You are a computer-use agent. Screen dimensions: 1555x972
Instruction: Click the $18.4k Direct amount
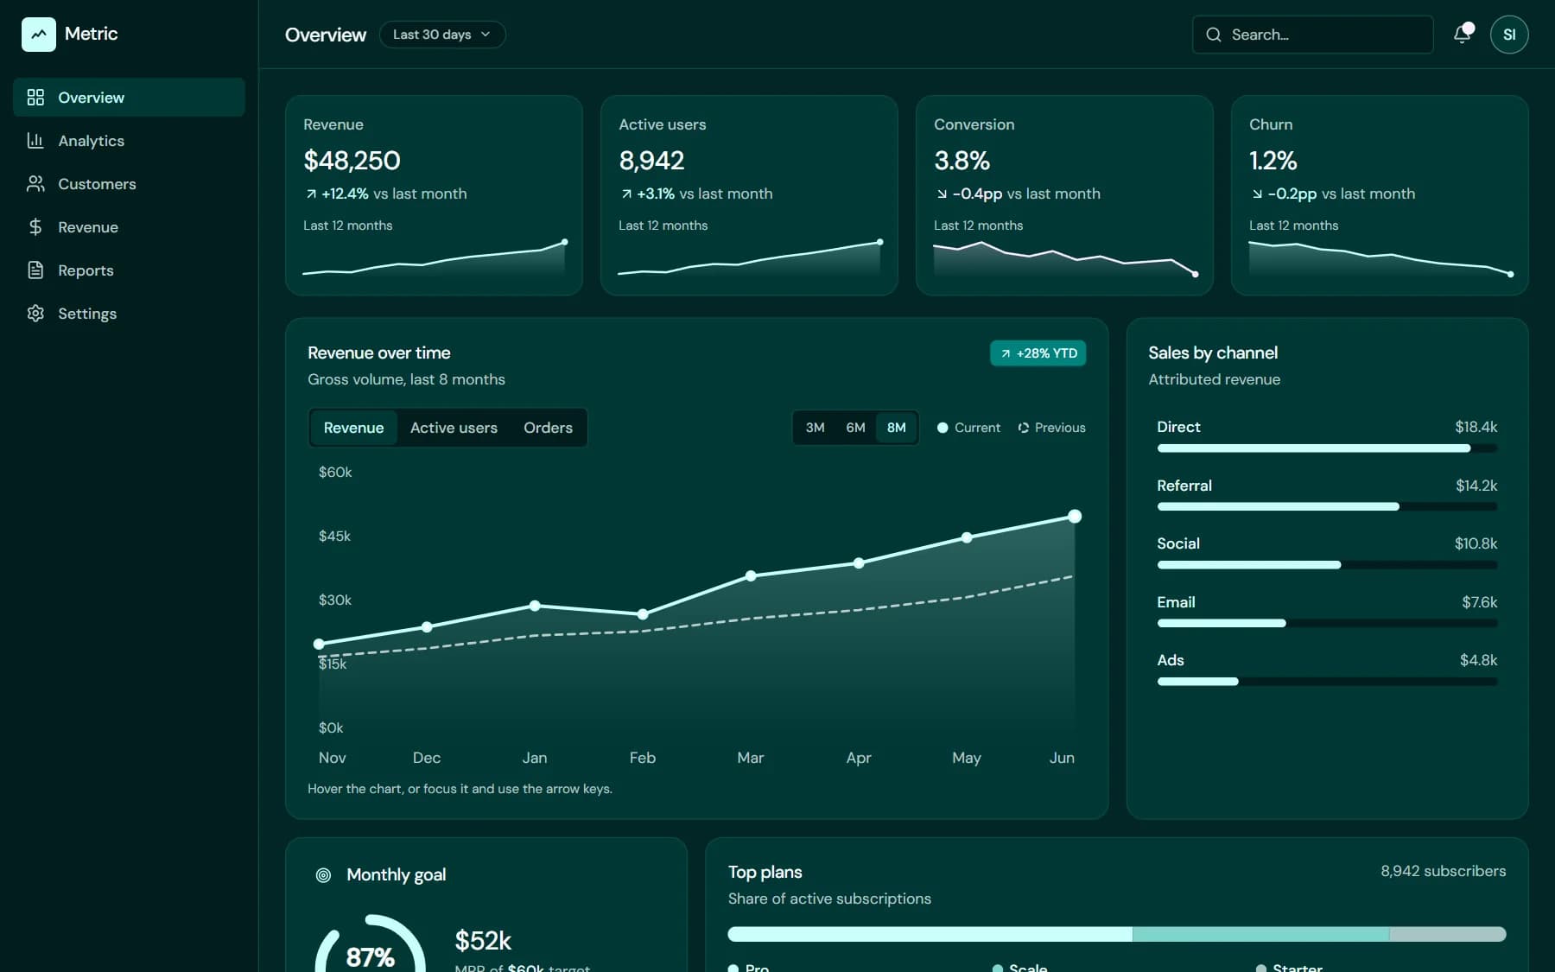[x=1476, y=427]
